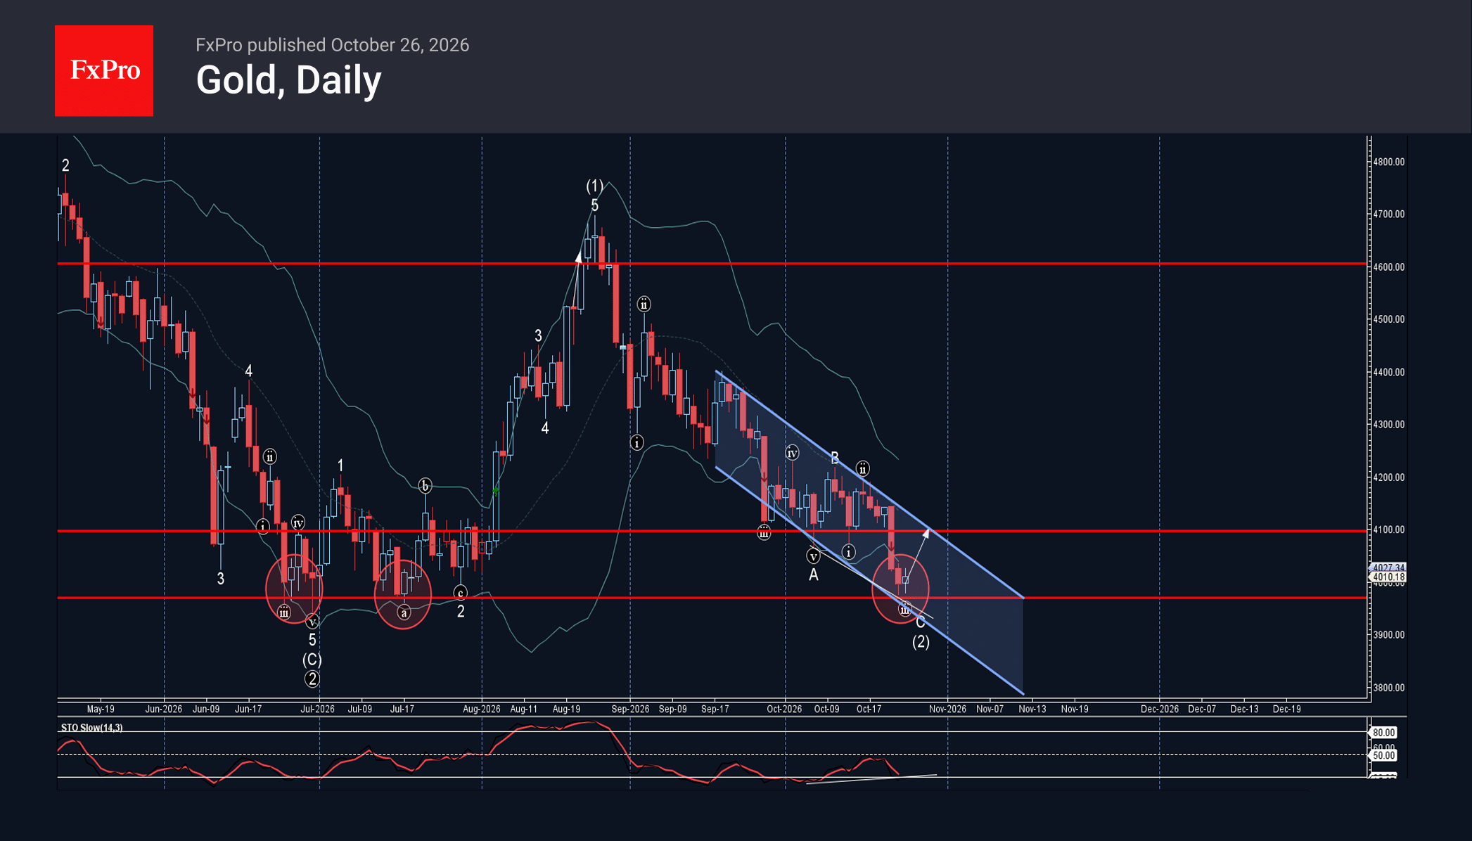1472x841 pixels.
Task: Click the red horizontal line at 4600
Action: tap(712, 264)
